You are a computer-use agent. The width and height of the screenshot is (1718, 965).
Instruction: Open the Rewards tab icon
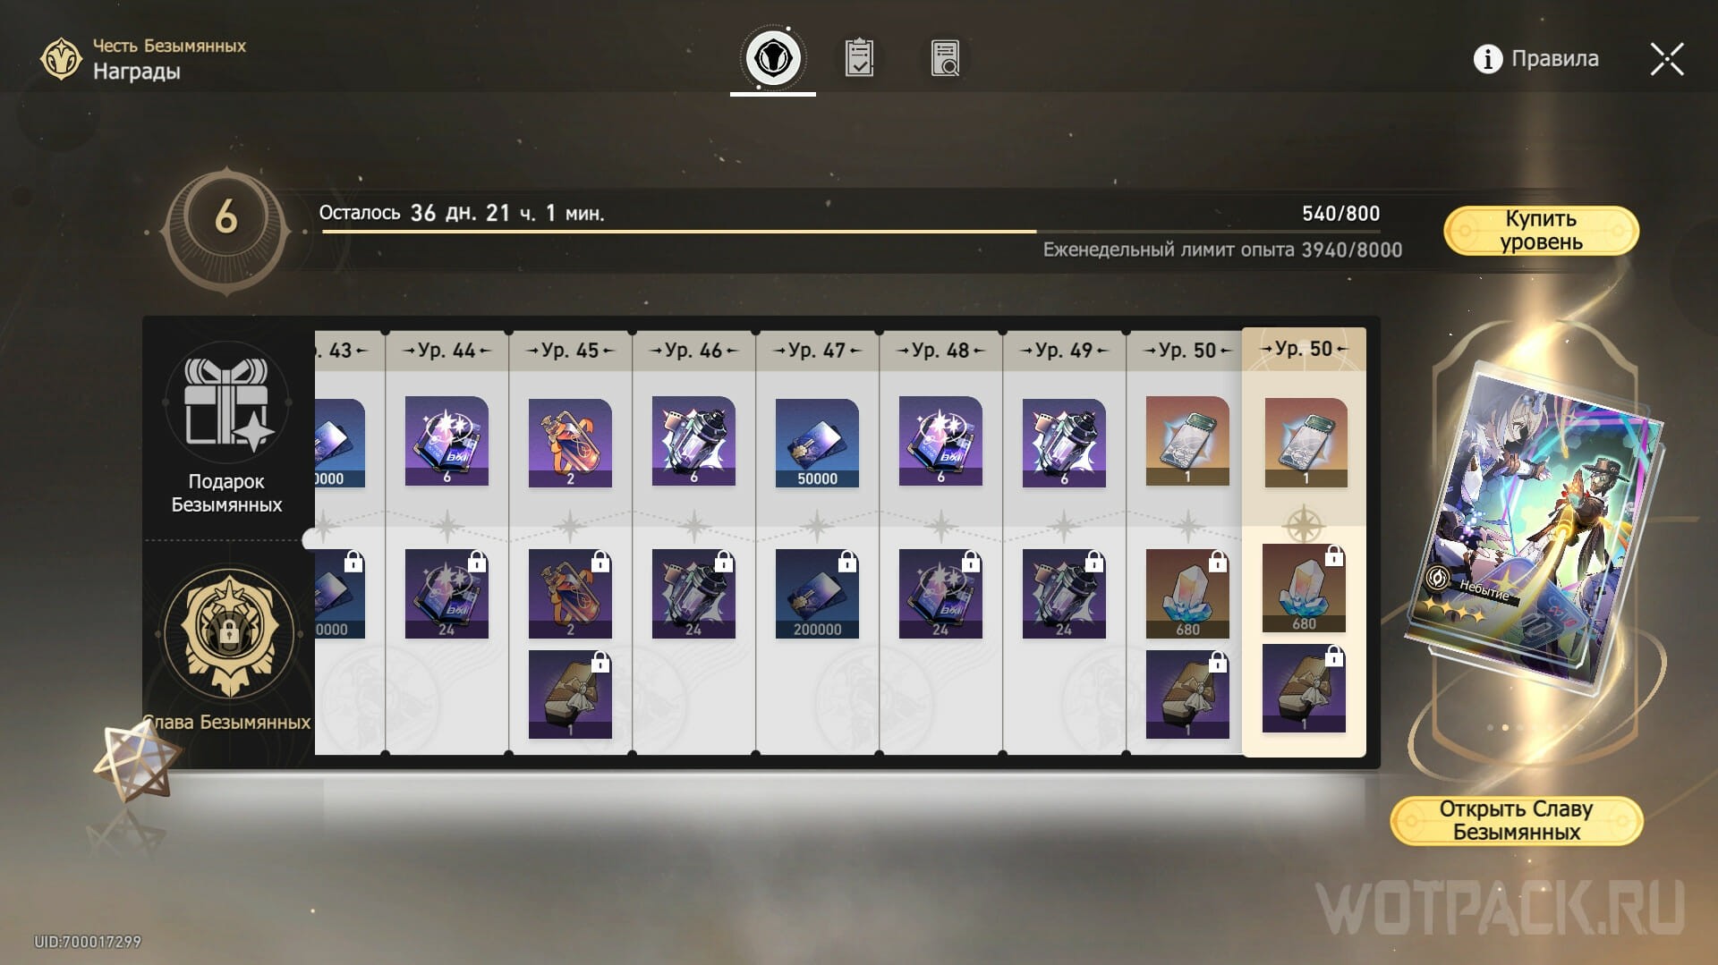point(773,59)
